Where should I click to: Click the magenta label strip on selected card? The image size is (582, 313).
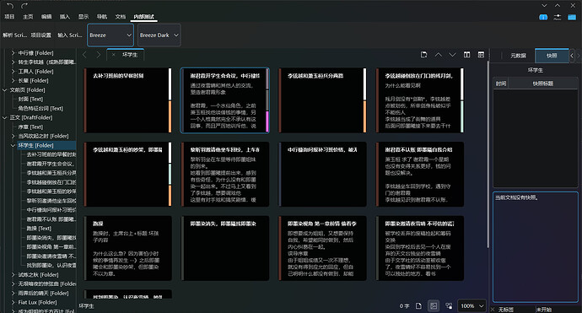[x=267, y=121]
